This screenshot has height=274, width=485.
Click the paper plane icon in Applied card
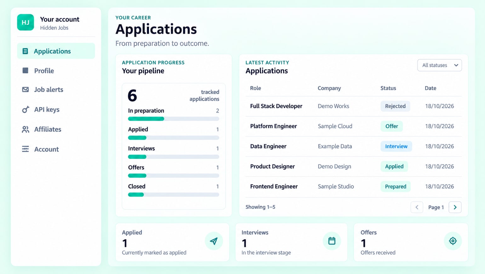pos(214,241)
